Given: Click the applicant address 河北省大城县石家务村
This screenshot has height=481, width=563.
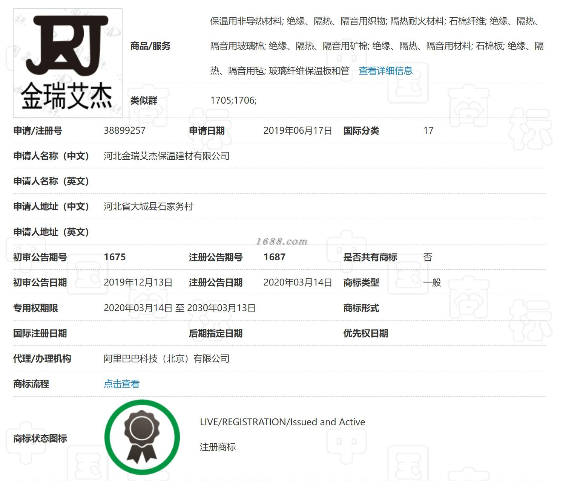Looking at the screenshot, I should click(x=149, y=206).
